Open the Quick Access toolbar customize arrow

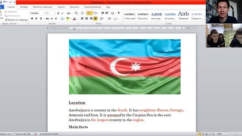tap(14, 2)
